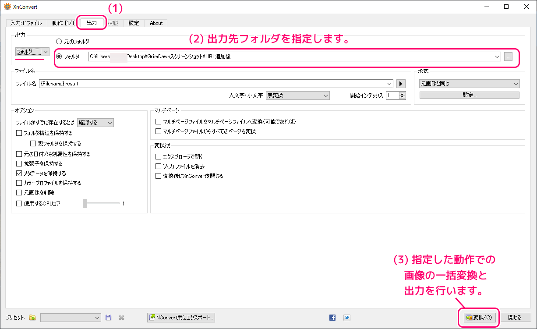The width and height of the screenshot is (537, 329).
Task: Click the save preset floppy icon
Action: tap(109, 318)
